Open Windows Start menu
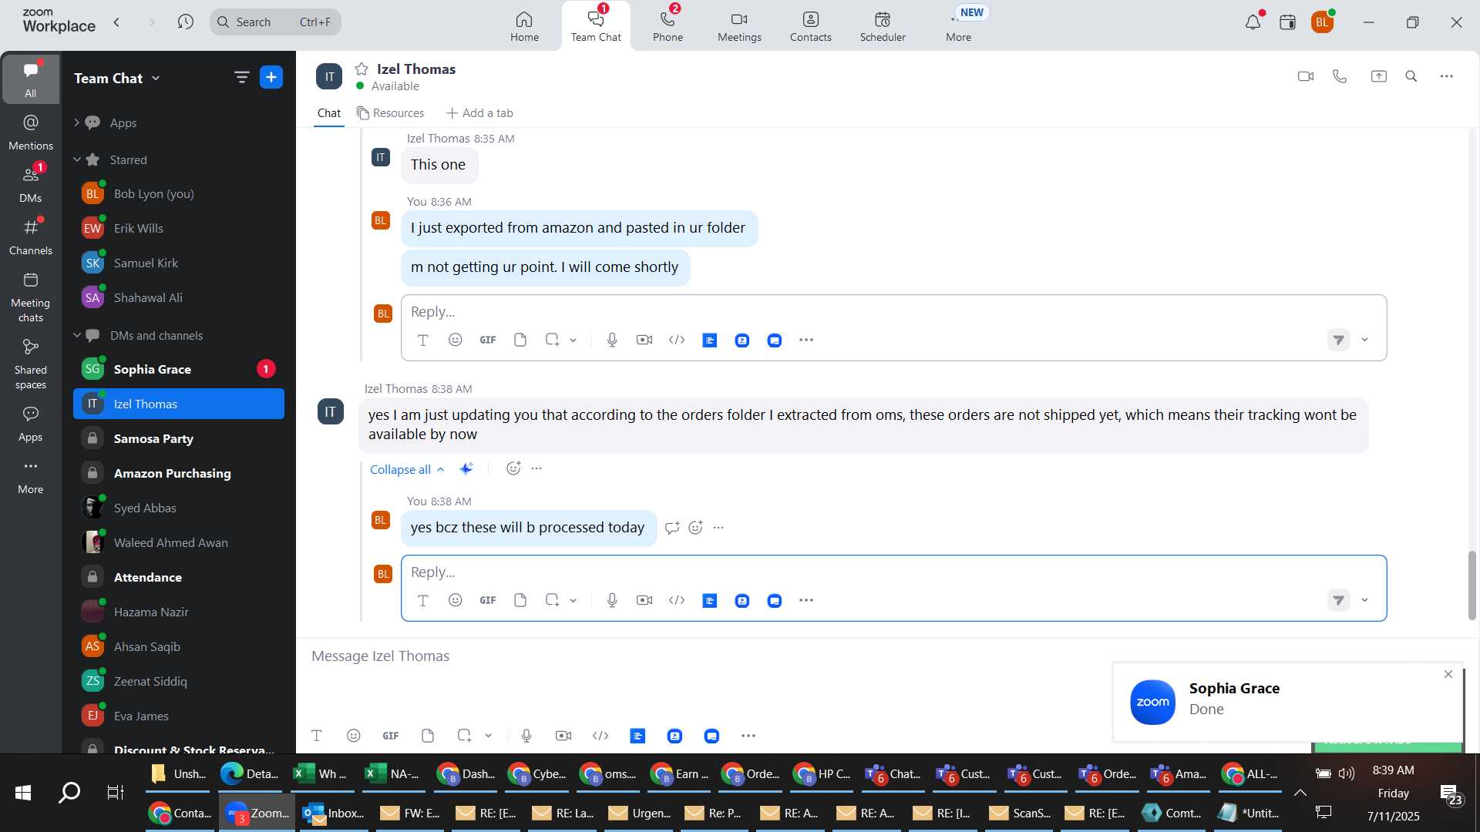This screenshot has height=832, width=1480. (23, 792)
